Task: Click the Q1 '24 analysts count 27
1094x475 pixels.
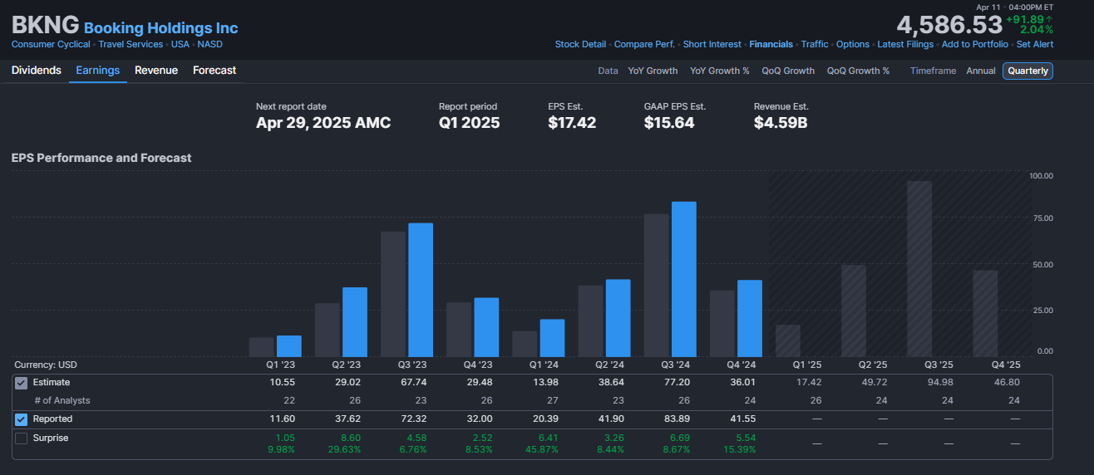Action: [x=553, y=400]
